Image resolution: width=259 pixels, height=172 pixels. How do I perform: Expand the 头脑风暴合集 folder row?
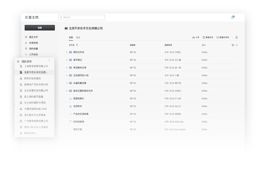click(67, 83)
